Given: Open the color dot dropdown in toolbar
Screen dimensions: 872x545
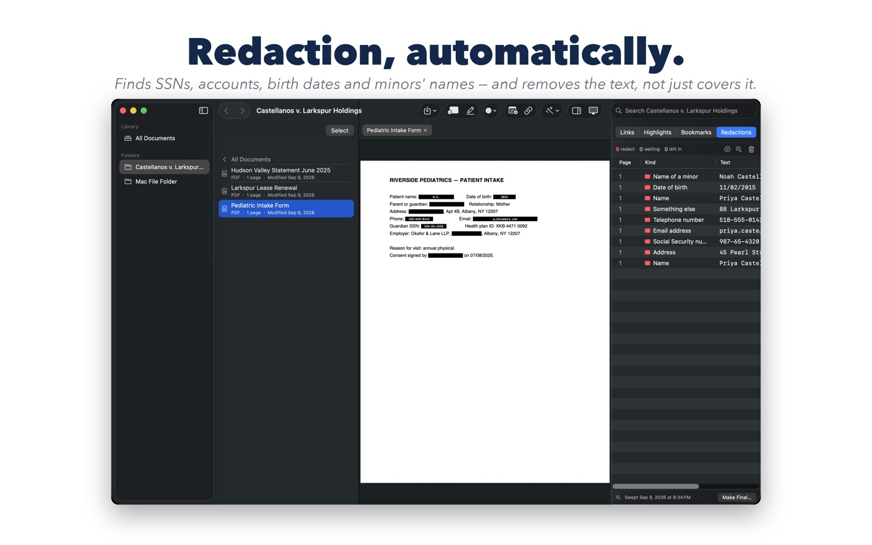Looking at the screenshot, I should tap(491, 111).
